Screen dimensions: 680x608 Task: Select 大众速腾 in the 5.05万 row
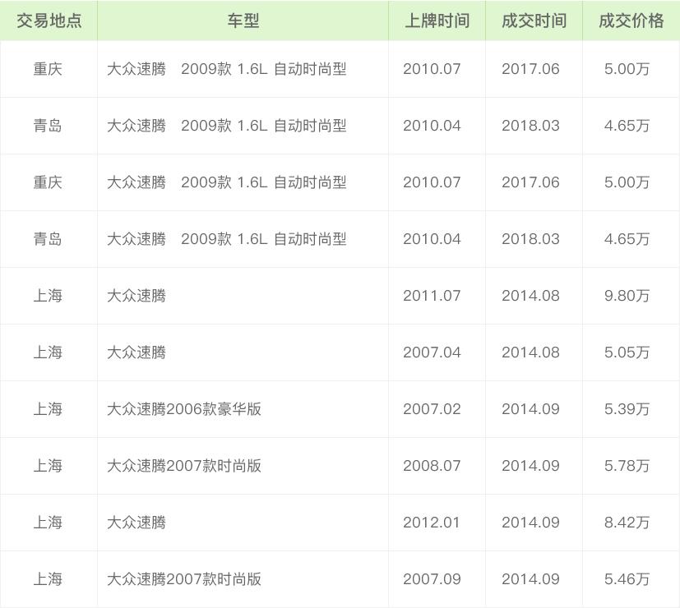pyautogui.click(x=136, y=352)
